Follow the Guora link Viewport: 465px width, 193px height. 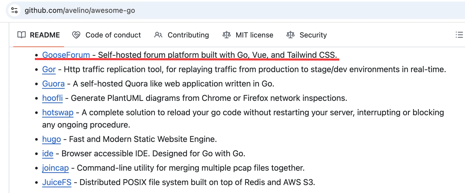click(53, 84)
